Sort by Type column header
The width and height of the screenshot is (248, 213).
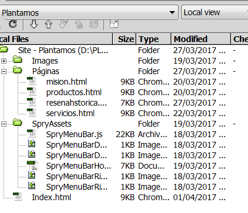(x=154, y=39)
